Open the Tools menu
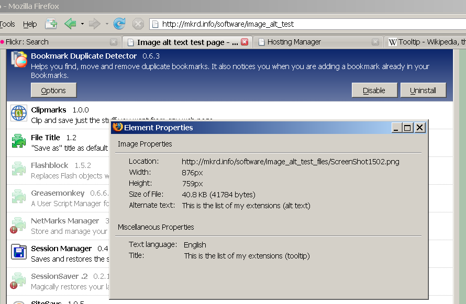The width and height of the screenshot is (466, 304). [7, 24]
